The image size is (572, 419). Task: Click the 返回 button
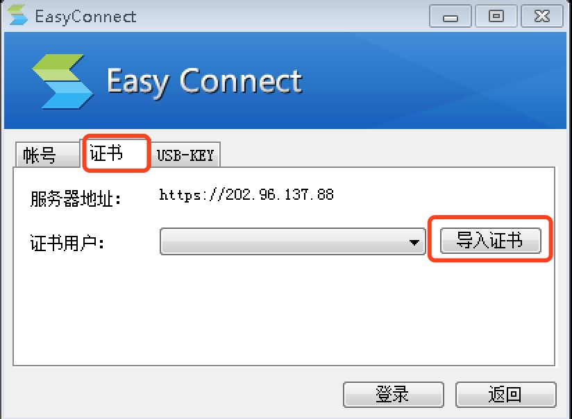coord(505,394)
